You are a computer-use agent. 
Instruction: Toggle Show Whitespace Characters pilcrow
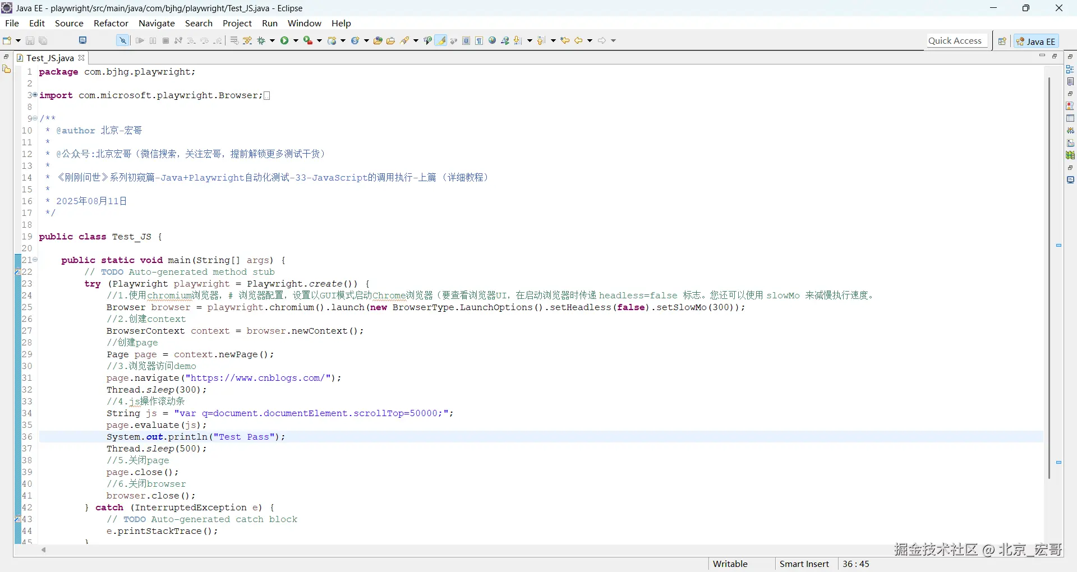pyautogui.click(x=479, y=40)
